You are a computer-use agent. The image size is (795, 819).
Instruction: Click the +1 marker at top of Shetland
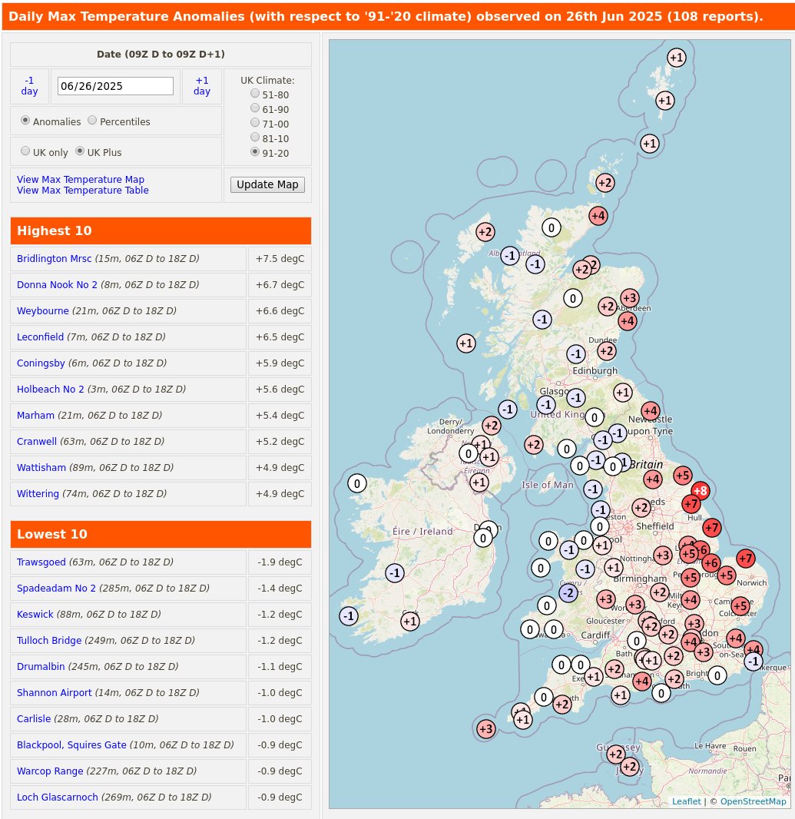coord(677,58)
